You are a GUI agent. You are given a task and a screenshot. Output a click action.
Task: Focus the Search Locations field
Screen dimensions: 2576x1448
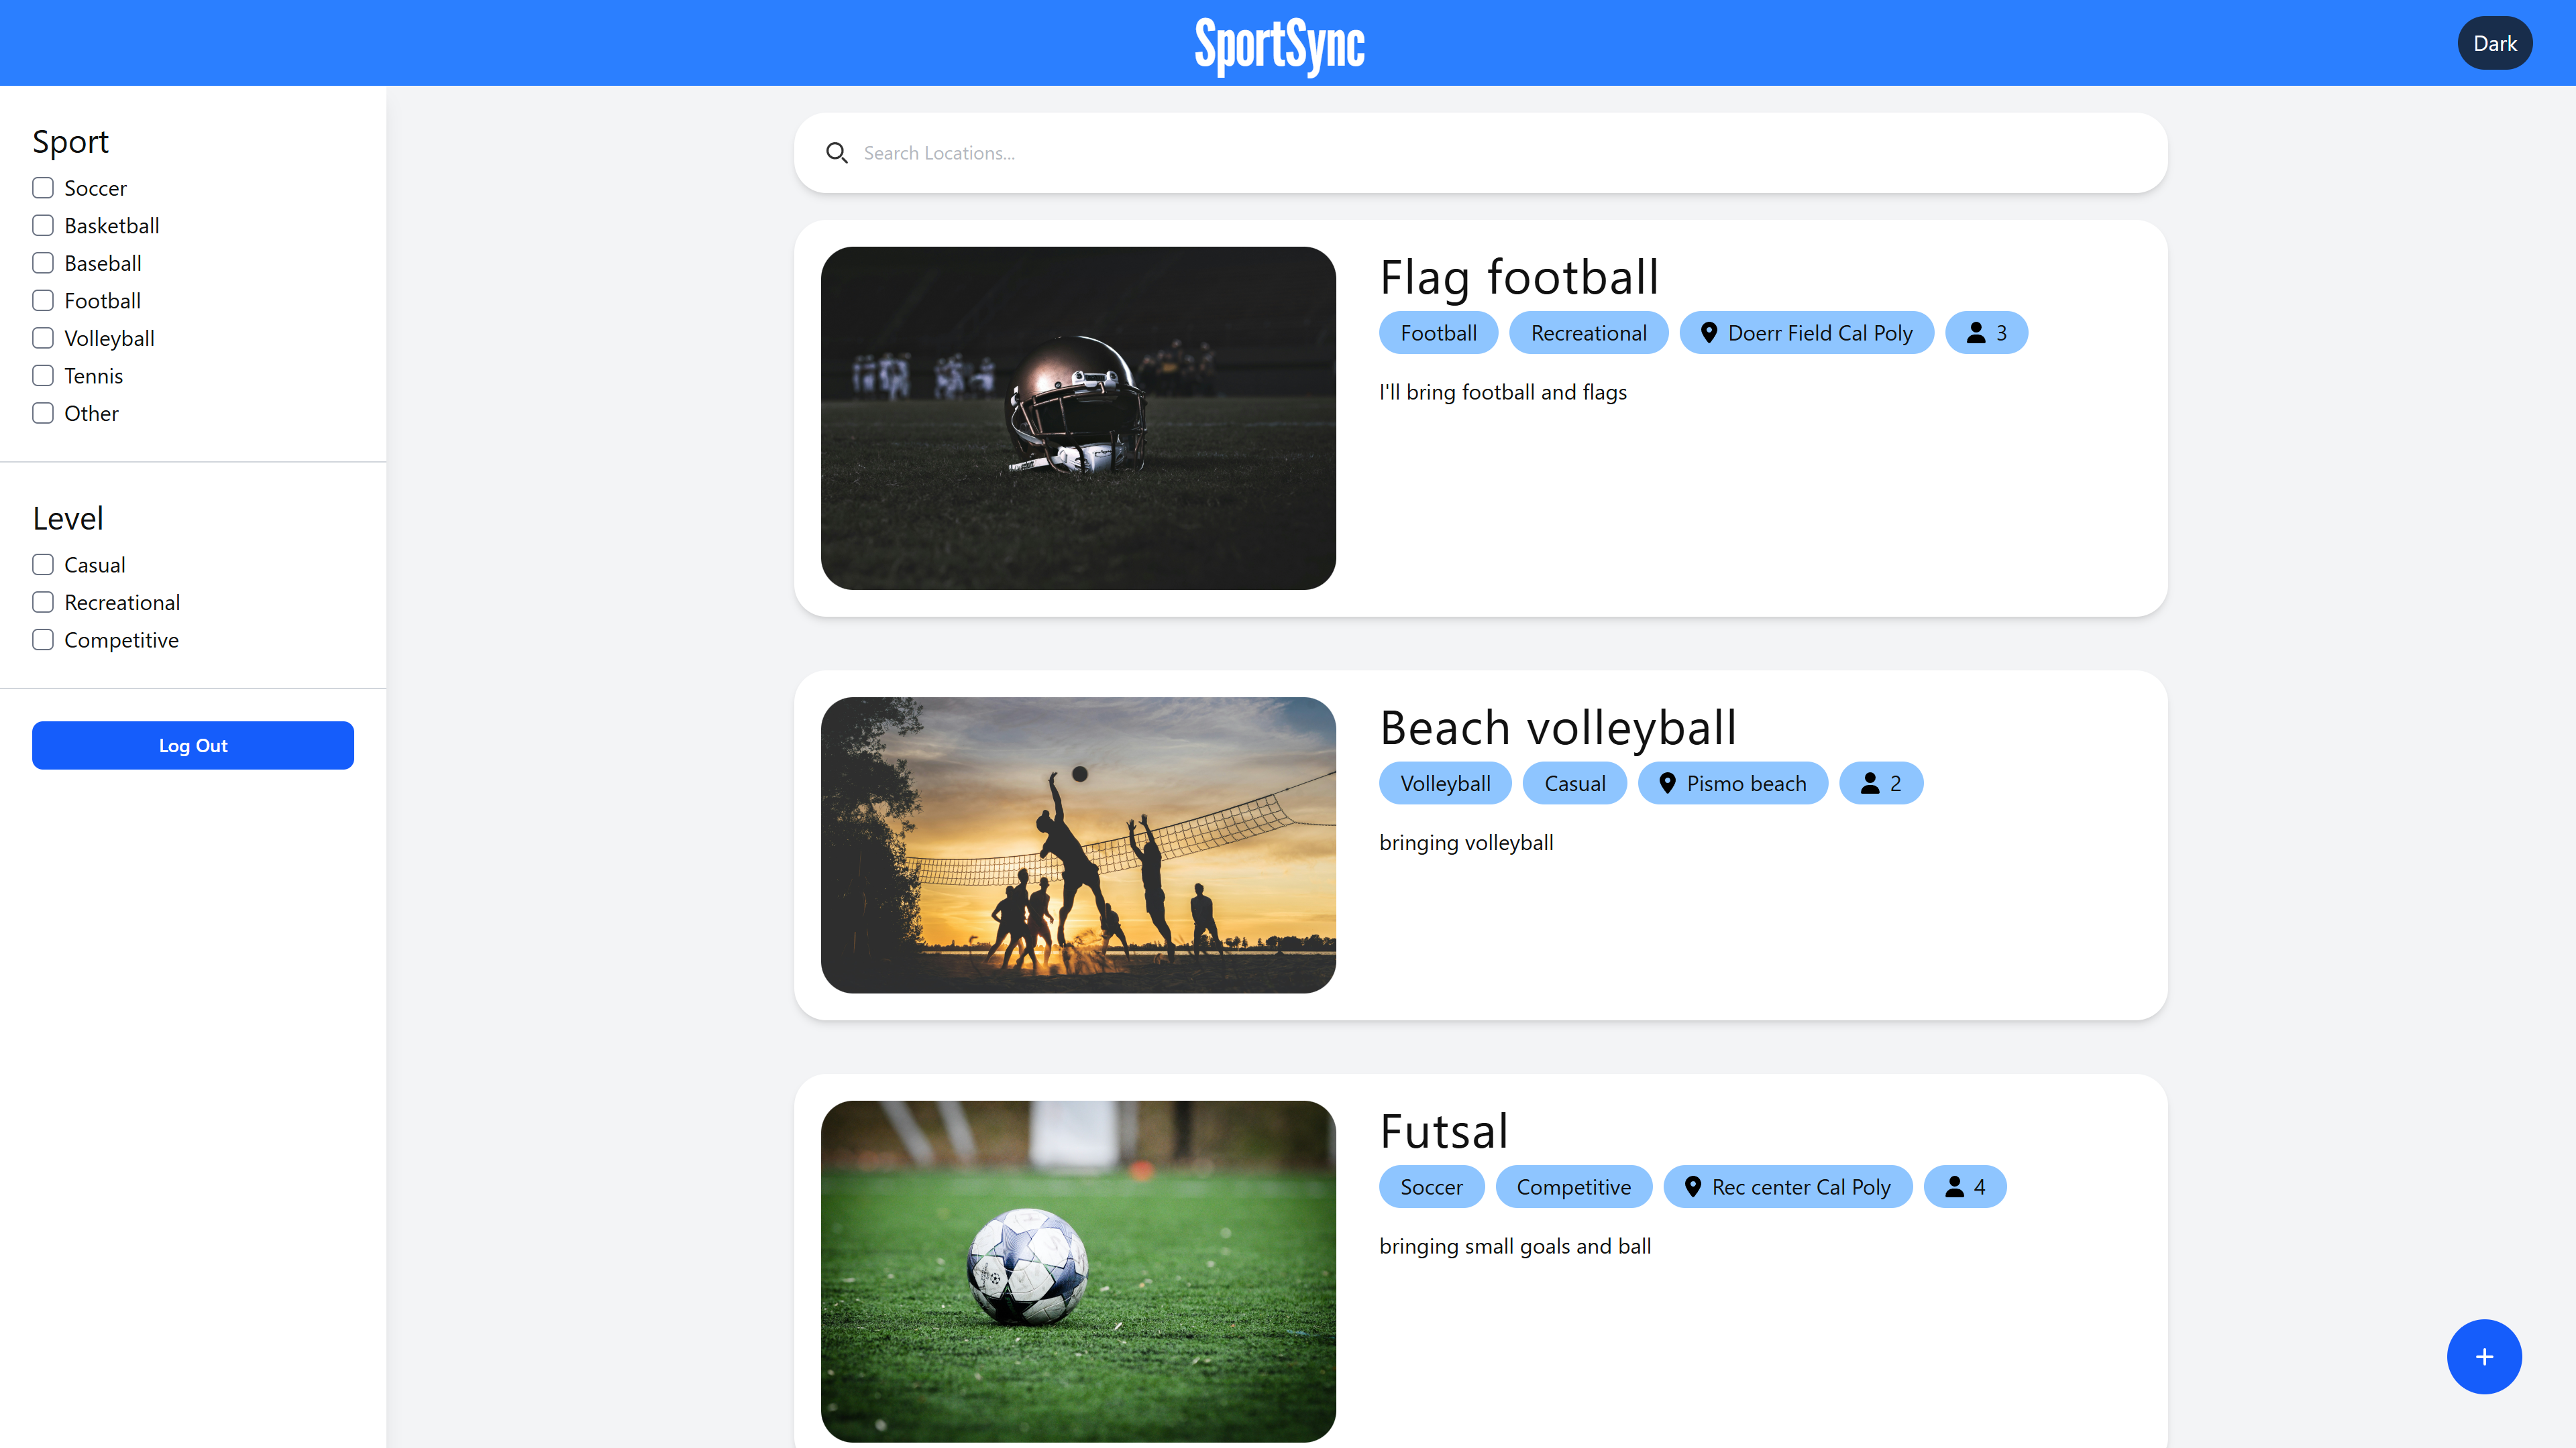(x=1480, y=153)
